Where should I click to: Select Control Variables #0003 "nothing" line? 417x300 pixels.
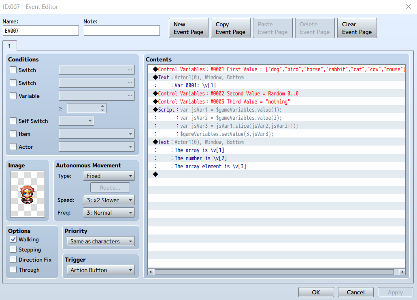click(277, 101)
